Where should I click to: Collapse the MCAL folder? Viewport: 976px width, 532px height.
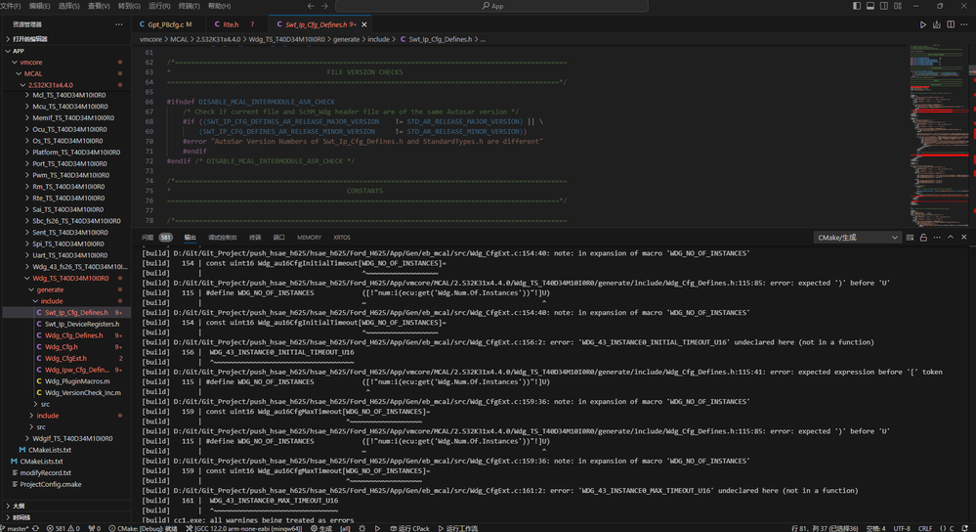pyautogui.click(x=65, y=73)
